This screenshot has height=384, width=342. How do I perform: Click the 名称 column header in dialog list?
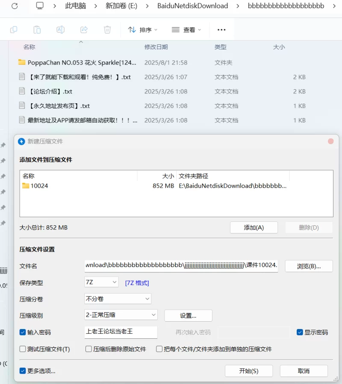(x=29, y=176)
